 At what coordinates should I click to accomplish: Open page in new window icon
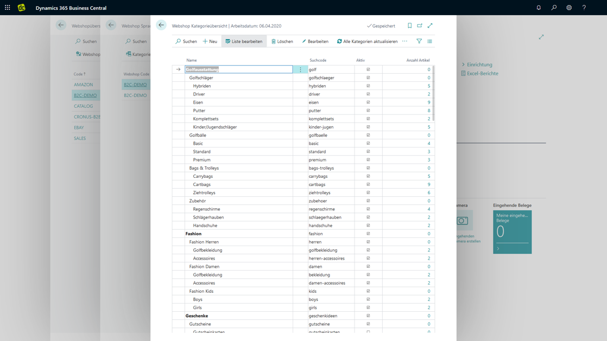420,25
